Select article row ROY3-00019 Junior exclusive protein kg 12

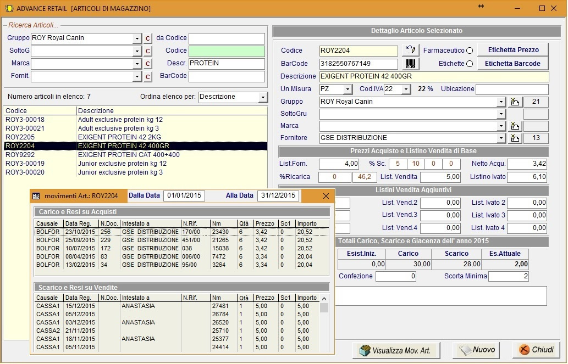pos(135,164)
